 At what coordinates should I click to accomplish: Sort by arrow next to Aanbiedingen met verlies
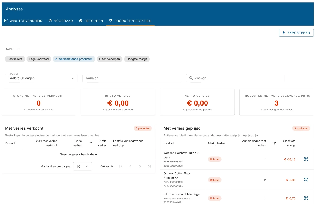275,143
